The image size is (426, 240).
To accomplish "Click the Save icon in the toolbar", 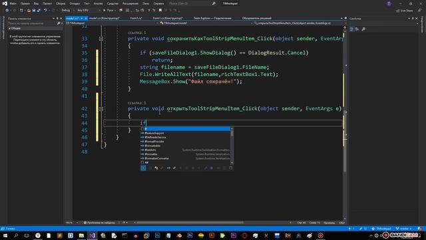I will pos(34,11).
